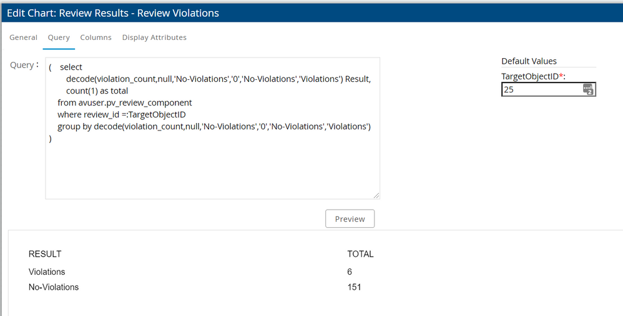The width and height of the screenshot is (623, 316).
Task: Click the Default Values heading
Action: [529, 61]
